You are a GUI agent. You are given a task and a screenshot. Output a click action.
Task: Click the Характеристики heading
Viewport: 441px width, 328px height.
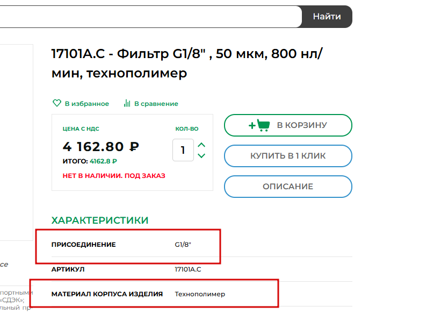point(100,220)
